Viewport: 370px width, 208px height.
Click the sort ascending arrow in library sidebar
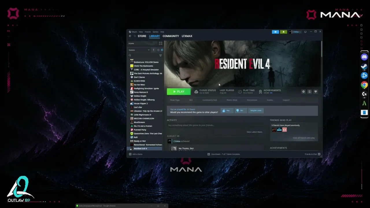point(153,50)
